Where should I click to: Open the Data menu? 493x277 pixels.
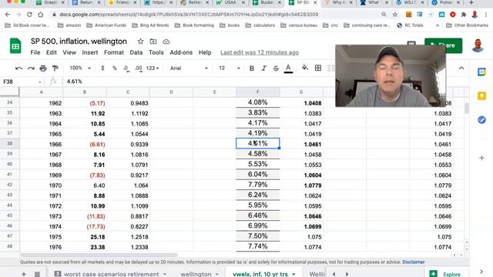(136, 53)
